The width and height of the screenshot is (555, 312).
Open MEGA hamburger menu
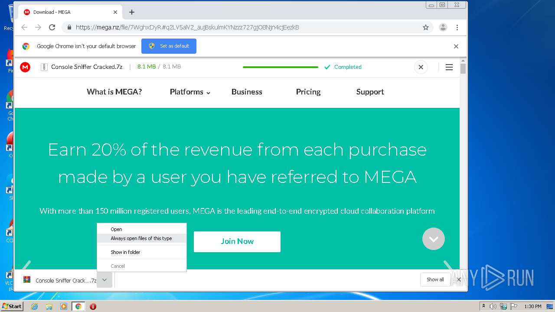click(449, 67)
